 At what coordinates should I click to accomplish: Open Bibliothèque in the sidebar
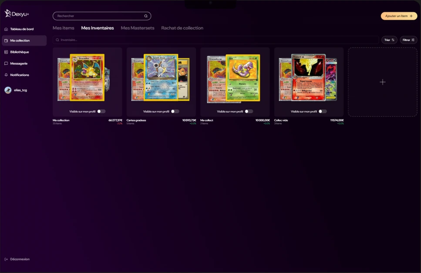pos(24,52)
